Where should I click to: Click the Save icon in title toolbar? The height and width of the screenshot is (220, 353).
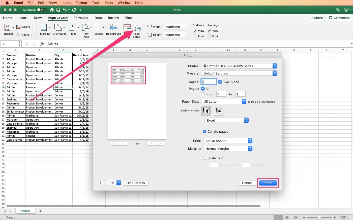click(58, 10)
